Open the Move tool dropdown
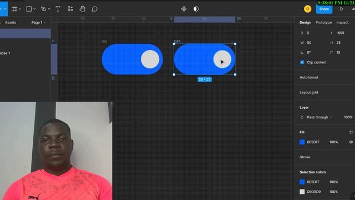355x200 pixels. tap(5, 9)
